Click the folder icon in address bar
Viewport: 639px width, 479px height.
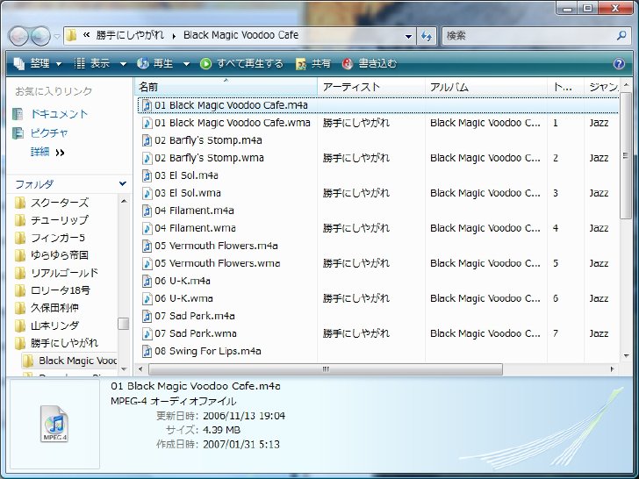pos(71,35)
